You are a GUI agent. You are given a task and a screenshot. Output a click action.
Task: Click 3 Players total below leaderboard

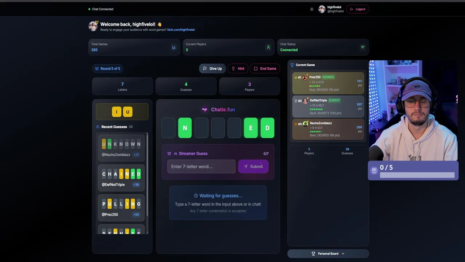pos(309,151)
